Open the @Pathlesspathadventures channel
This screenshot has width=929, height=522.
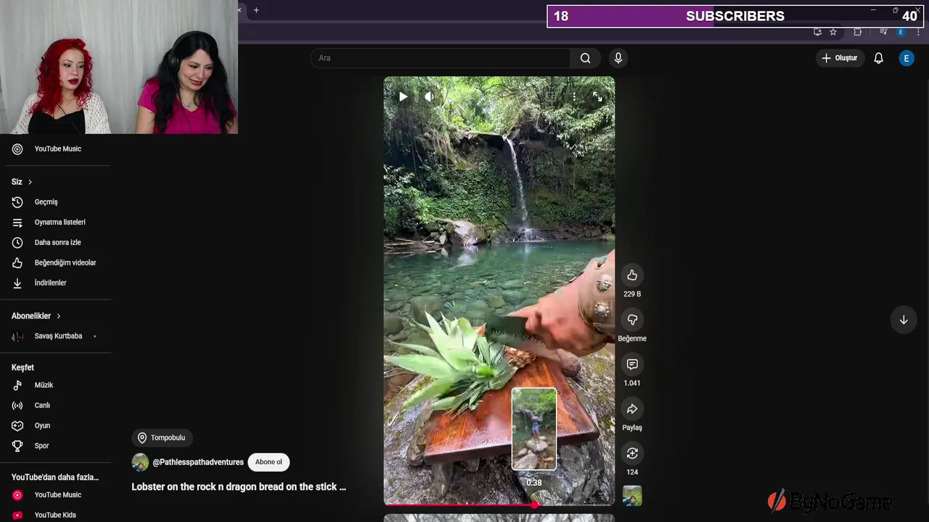coord(198,463)
